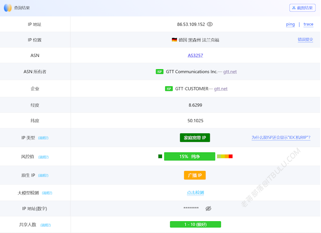Click the 家庭宽带 IP badge
The image size is (321, 233).
(195, 138)
